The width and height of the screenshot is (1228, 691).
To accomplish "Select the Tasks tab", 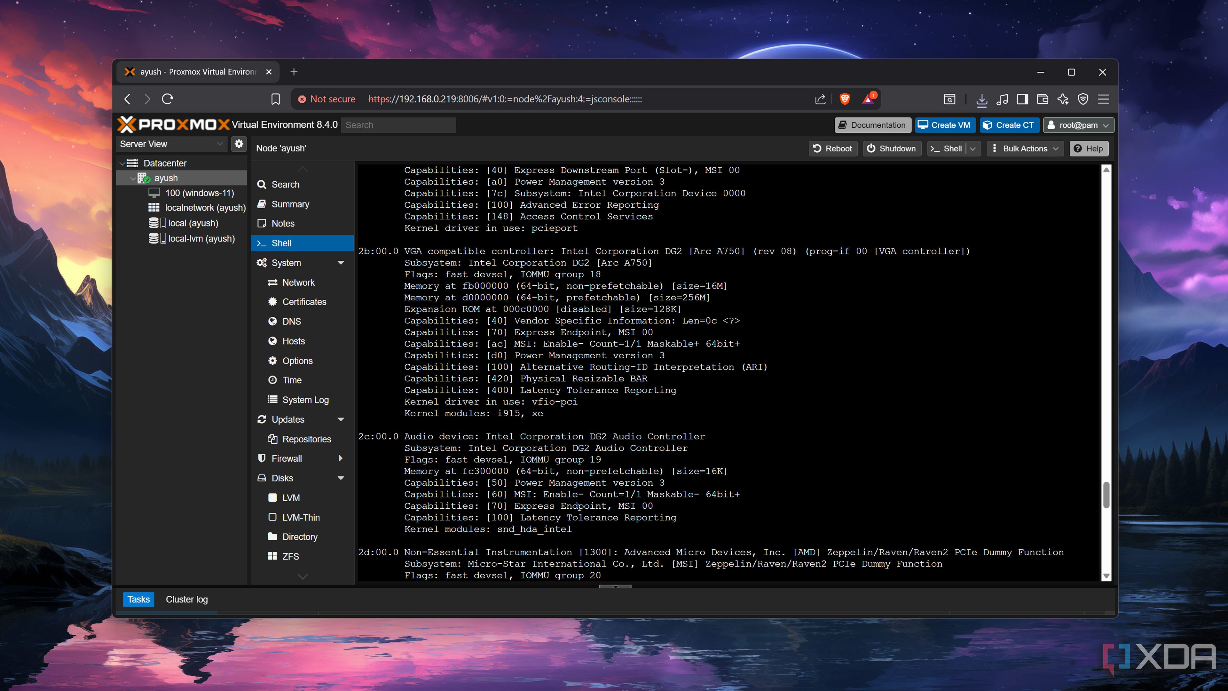I will coord(138,599).
